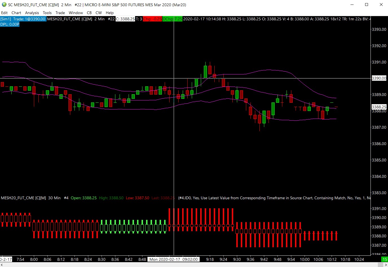This screenshot has height=267, width=388.
Task: Click the 'T: 3' value in chart header
Action: [x=139, y=19]
